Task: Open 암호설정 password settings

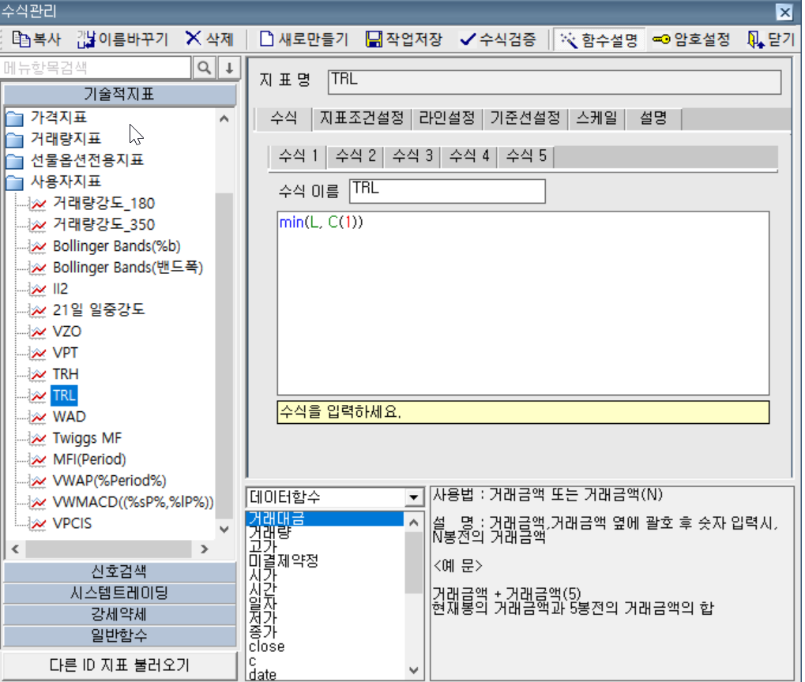Action: [x=691, y=39]
